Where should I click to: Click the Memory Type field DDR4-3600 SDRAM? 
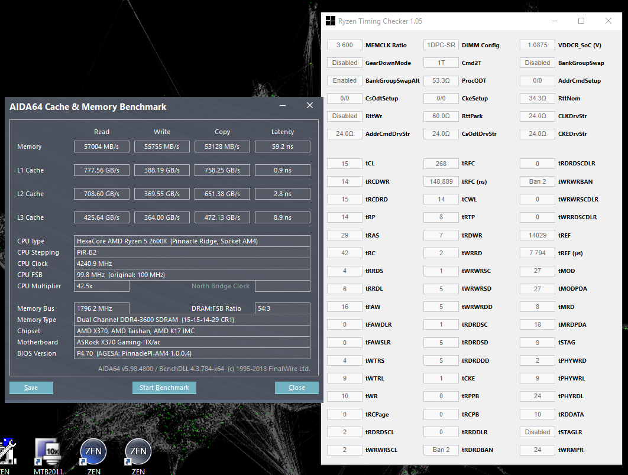[x=192, y=320]
